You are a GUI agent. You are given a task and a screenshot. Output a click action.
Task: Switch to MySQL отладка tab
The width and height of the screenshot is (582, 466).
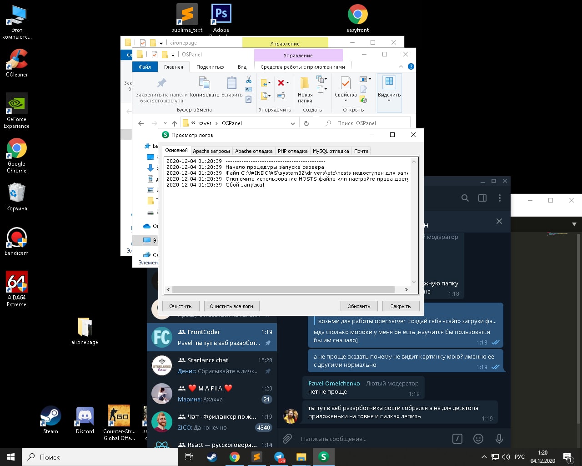pos(331,151)
